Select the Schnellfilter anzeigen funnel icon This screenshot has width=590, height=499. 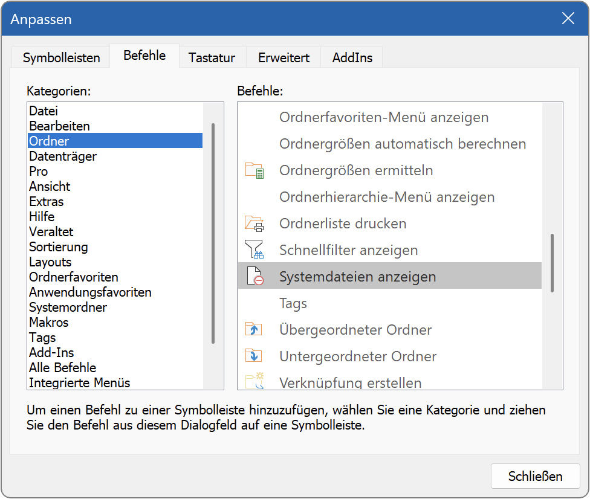254,249
